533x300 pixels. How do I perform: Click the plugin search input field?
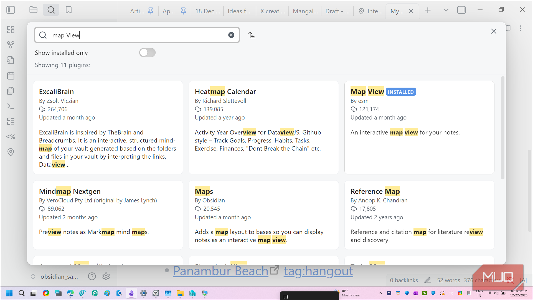[137, 35]
